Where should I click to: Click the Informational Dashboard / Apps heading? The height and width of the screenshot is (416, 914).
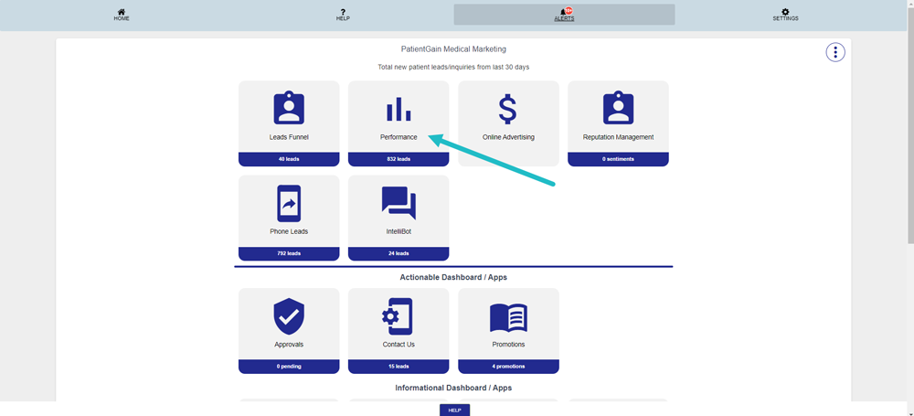453,388
